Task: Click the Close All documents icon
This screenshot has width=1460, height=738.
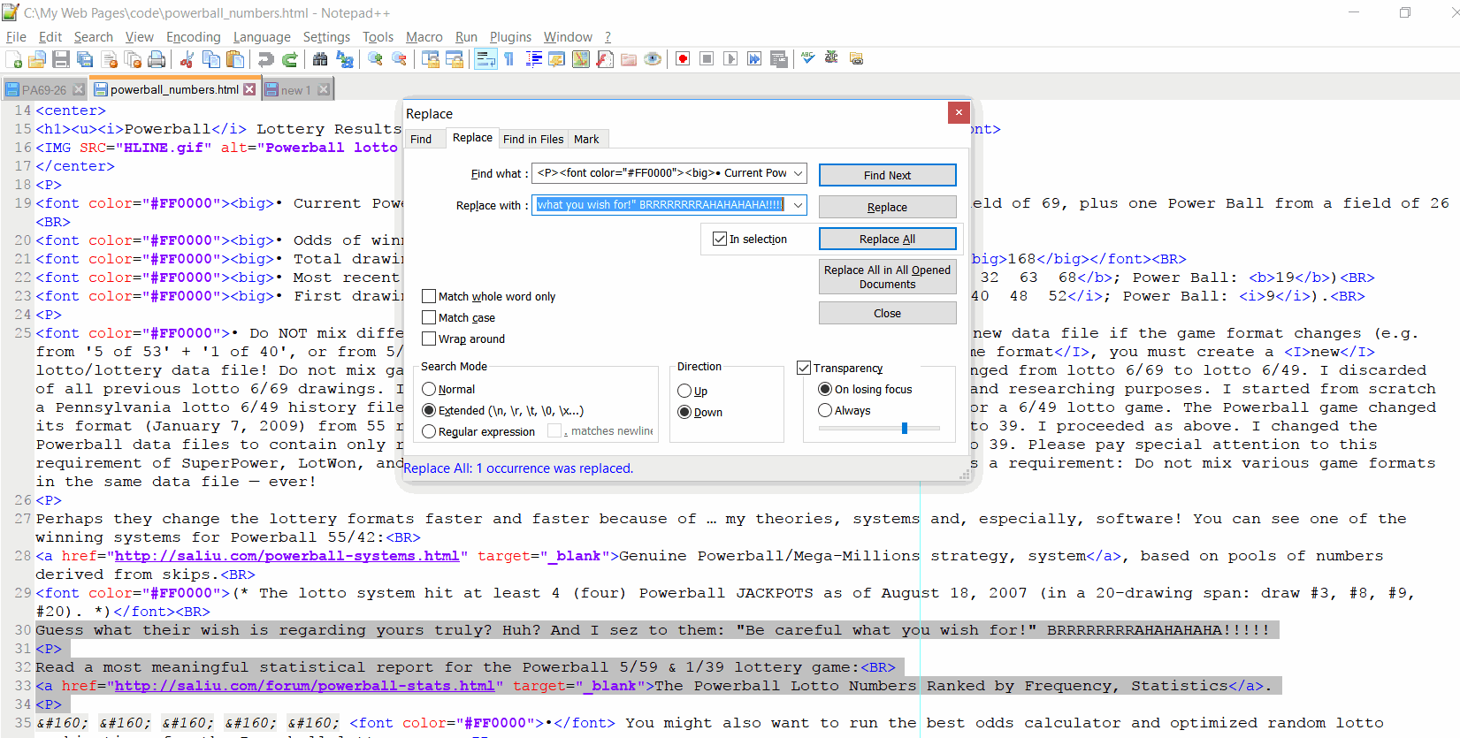Action: (x=133, y=59)
